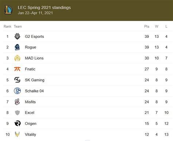Click the SK Gaming logo
This screenshot has width=173, height=141.
point(17,80)
